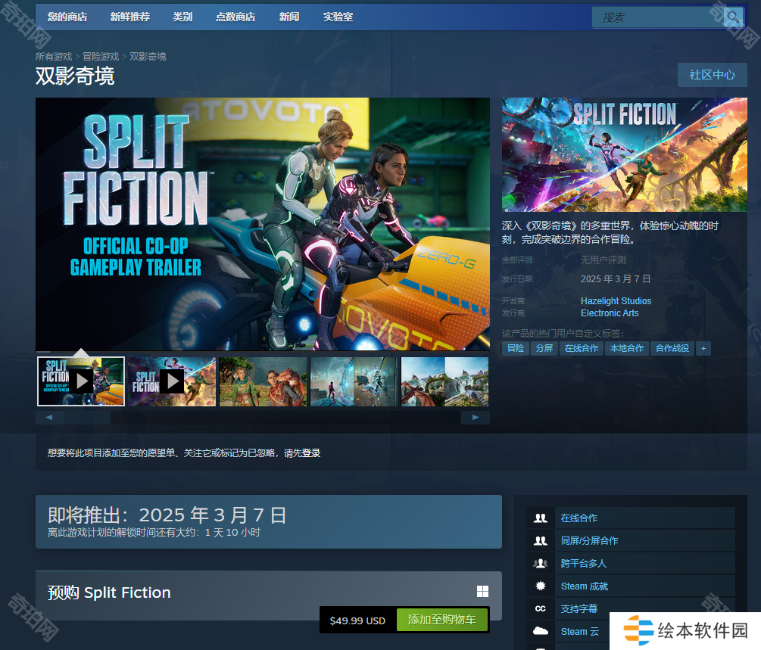Click the Windows platform icon beside pre-purchase

(482, 592)
